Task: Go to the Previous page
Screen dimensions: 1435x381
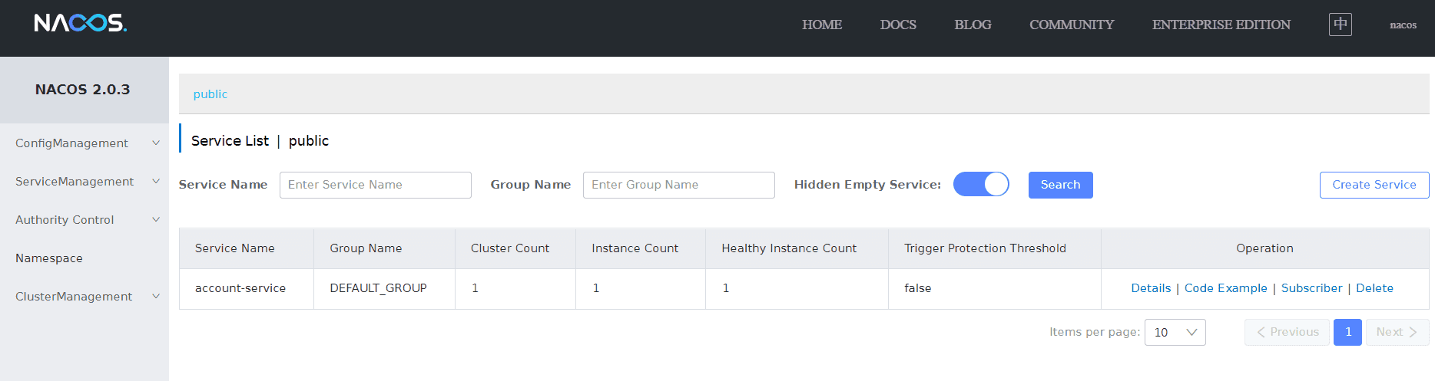Action: (x=1287, y=332)
